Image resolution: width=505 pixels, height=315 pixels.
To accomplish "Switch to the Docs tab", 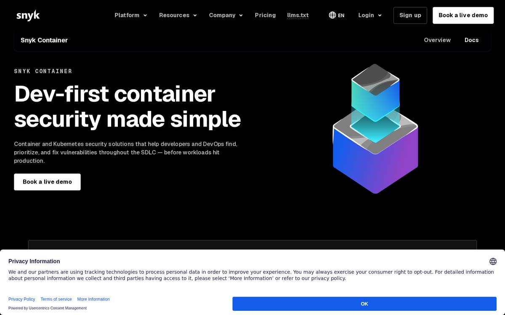I will coord(472,40).
